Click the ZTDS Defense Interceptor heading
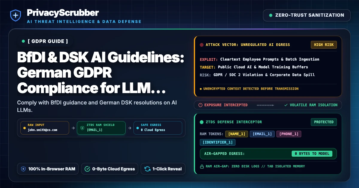Image resolution: width=359 pixels, height=188 pixels. pos(234,122)
